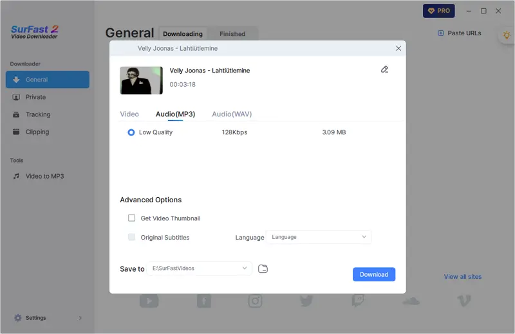Click the blue Download button
Screen dimensions: 515x334
click(x=374, y=274)
